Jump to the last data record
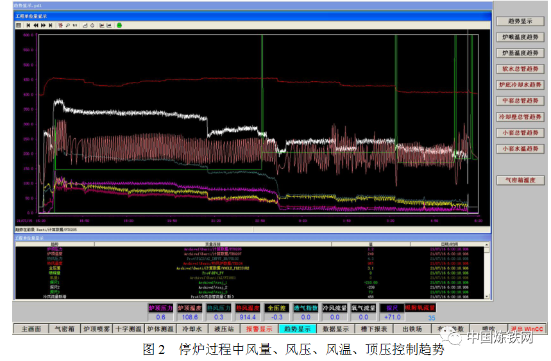551x361 pixels. pos(50,25)
